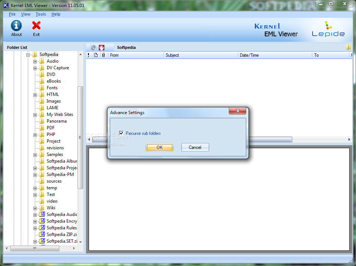This screenshot has width=356, height=266.
Task: Select the Softpedia Album folder
Action: coord(62,161)
